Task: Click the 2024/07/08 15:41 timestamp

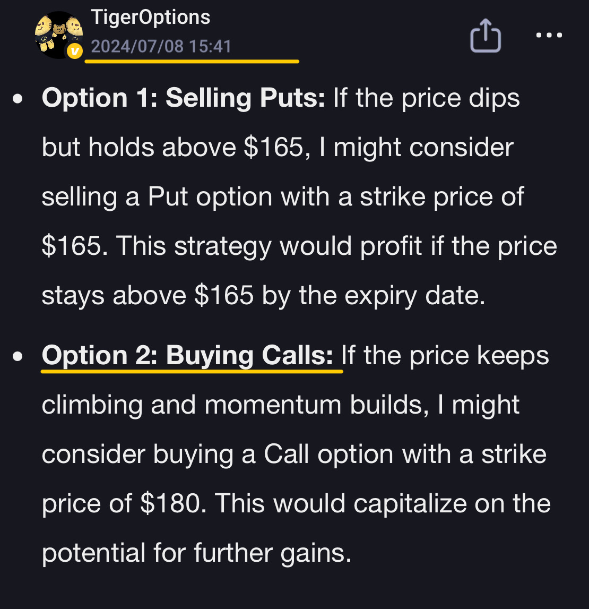Action: tap(161, 47)
